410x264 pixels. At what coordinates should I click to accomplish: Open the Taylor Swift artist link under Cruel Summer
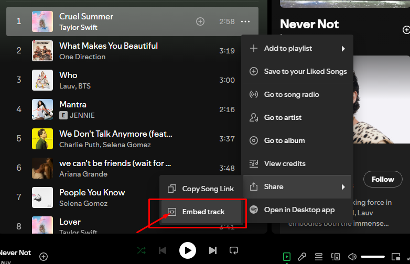pos(78,27)
